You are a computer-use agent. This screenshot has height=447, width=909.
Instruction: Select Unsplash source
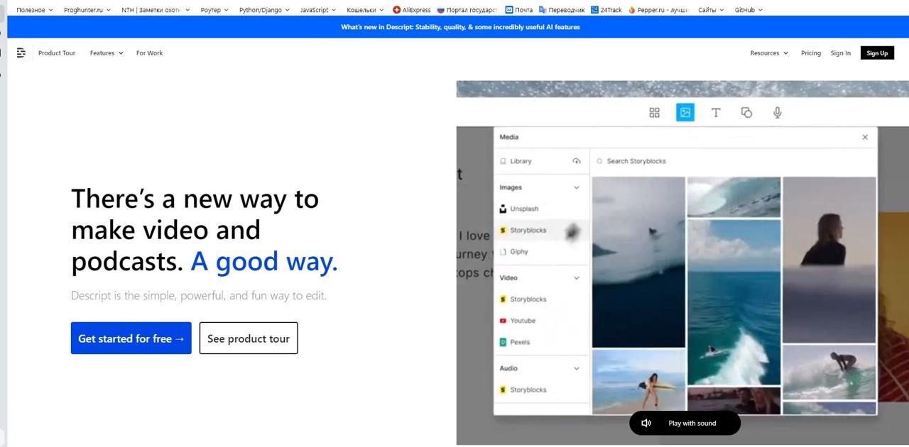point(524,209)
